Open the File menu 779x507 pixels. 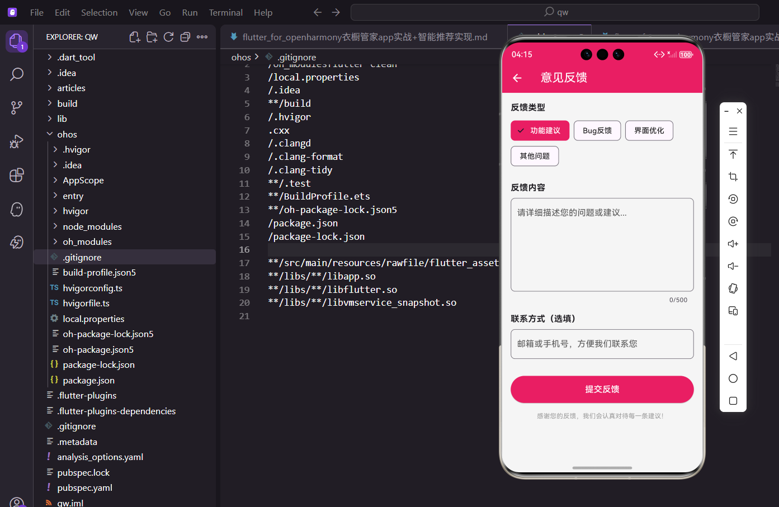point(37,12)
